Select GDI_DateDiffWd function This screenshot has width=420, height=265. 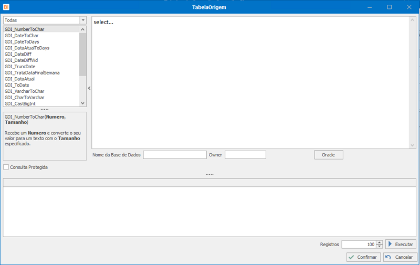pos(42,60)
